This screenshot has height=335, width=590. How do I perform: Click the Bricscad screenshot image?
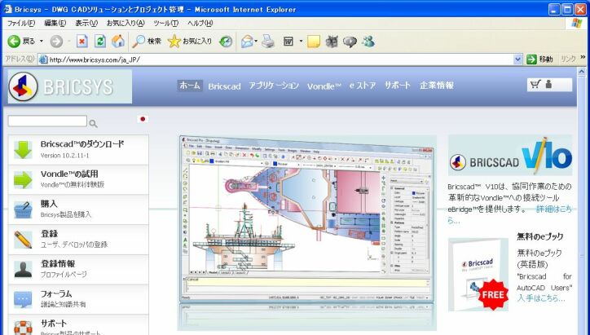[307, 232]
